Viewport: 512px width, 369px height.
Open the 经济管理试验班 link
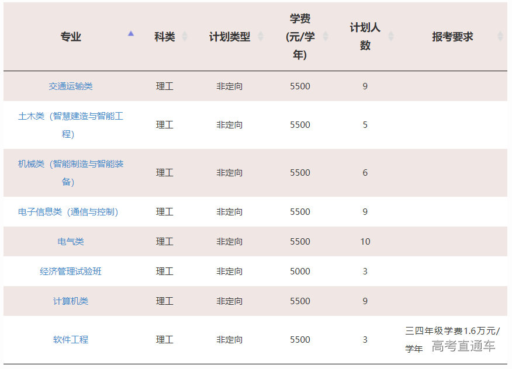71,271
